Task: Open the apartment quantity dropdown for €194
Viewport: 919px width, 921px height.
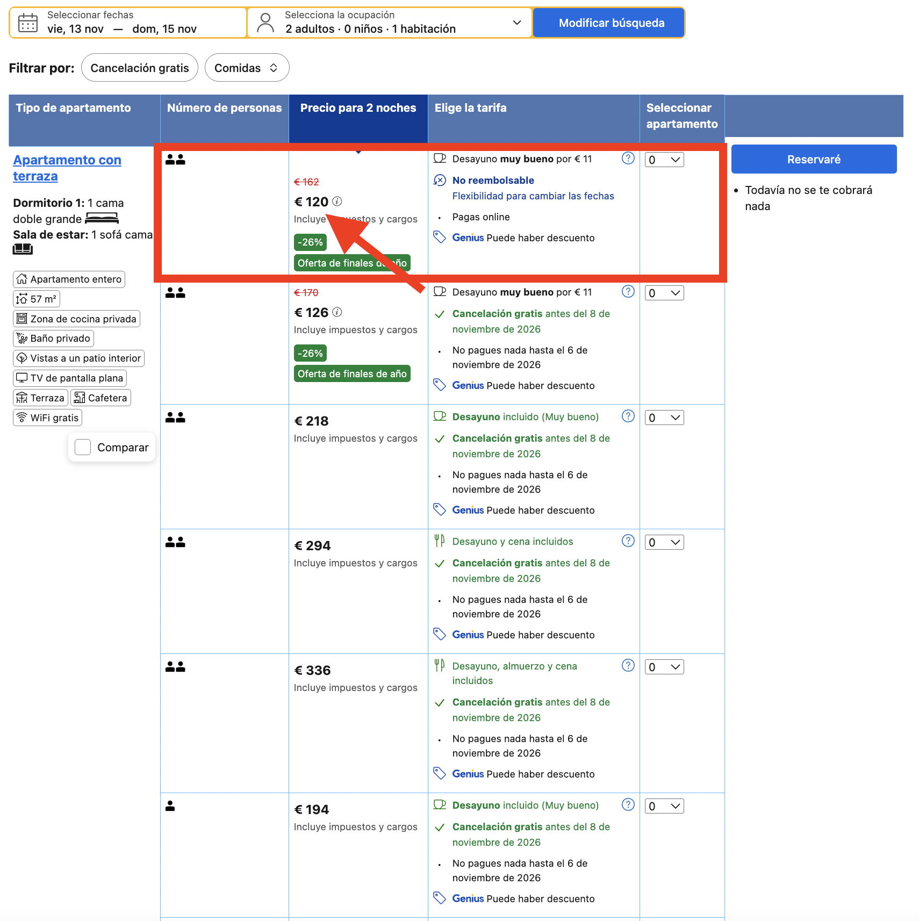Action: pyautogui.click(x=664, y=806)
